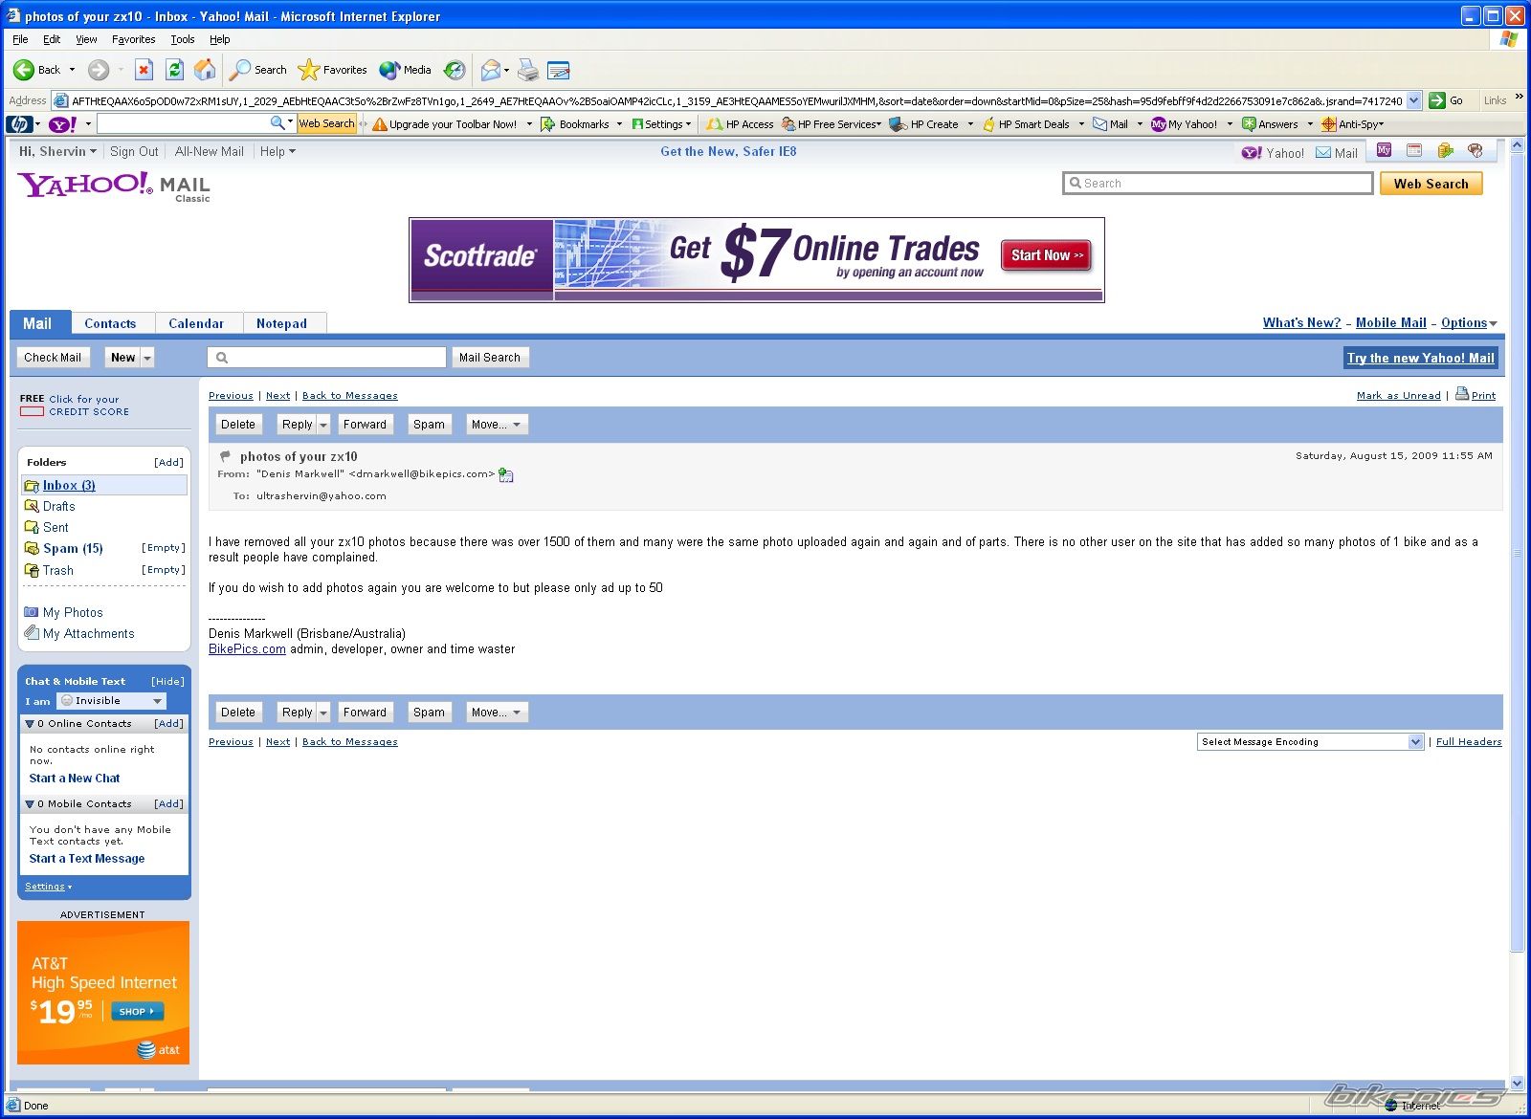Click the Mail envelope toolbar icon
This screenshot has height=1119, width=1531.
point(491,70)
